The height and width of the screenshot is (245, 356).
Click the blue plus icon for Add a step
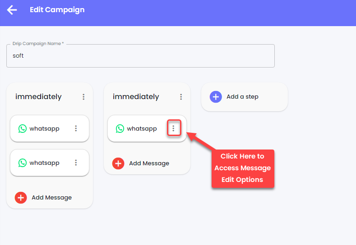click(216, 97)
